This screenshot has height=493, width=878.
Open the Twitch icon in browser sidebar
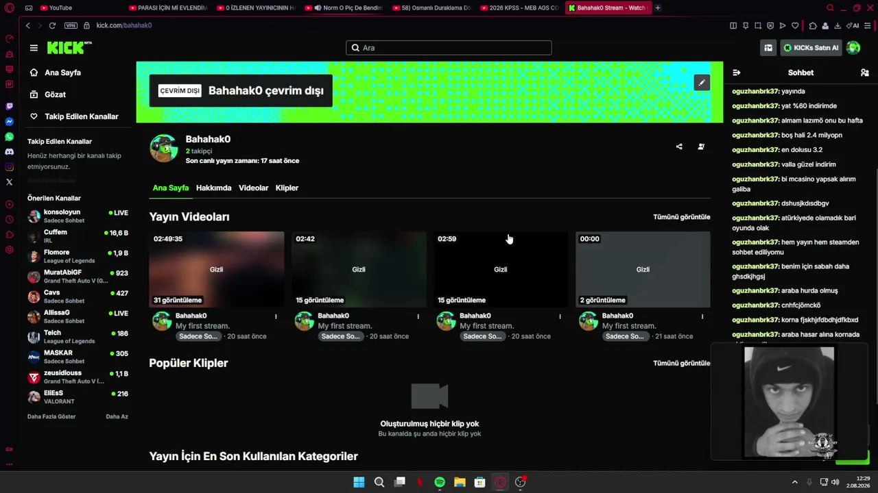[9, 106]
